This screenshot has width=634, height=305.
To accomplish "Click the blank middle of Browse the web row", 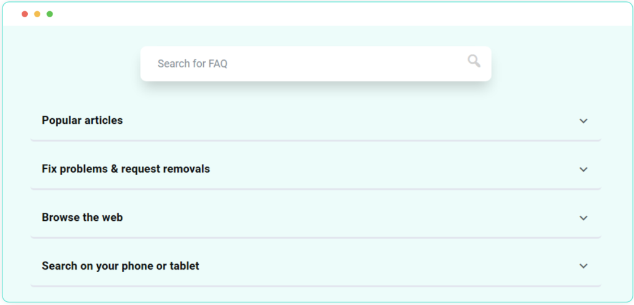I will (x=347, y=218).
